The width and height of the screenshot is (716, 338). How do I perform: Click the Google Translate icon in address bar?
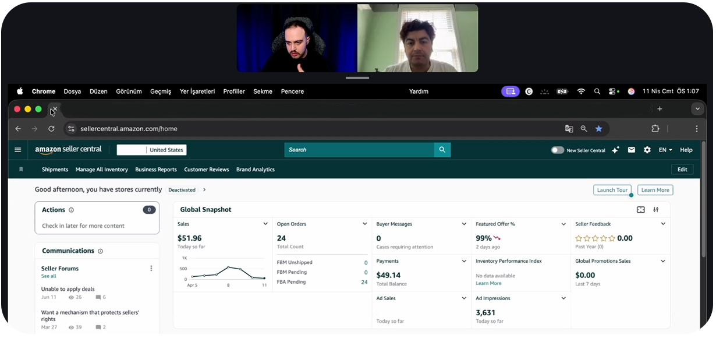(x=569, y=129)
